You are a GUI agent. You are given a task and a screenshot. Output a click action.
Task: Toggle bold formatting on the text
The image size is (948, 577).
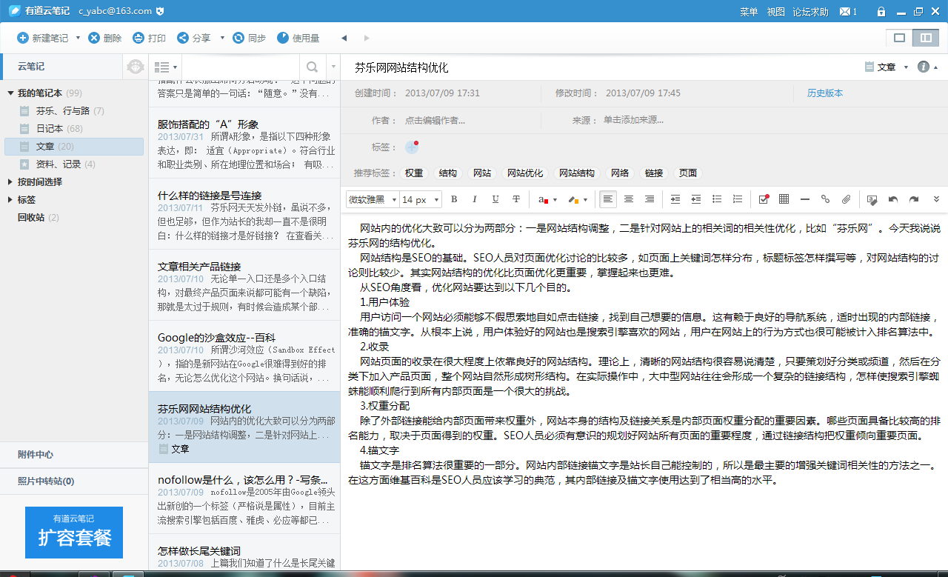[x=453, y=199]
